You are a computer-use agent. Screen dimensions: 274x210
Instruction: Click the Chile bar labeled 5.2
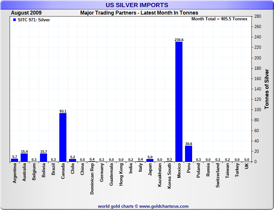(73, 160)
